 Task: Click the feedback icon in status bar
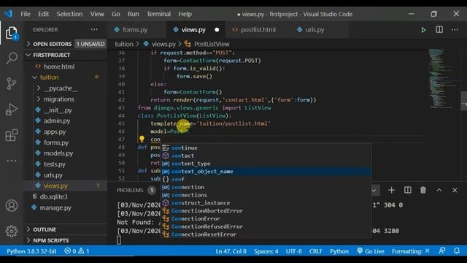click(442, 251)
